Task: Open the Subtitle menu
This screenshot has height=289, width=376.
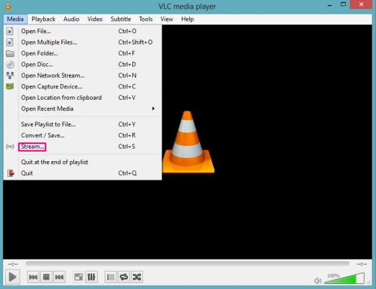Action: pyautogui.click(x=120, y=19)
